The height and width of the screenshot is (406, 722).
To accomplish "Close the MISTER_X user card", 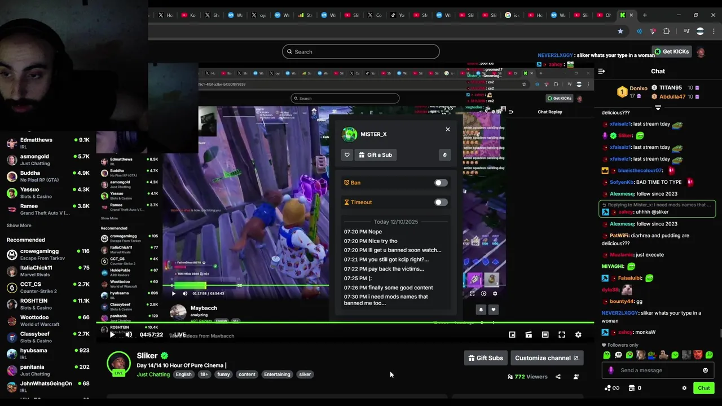I will [x=448, y=129].
